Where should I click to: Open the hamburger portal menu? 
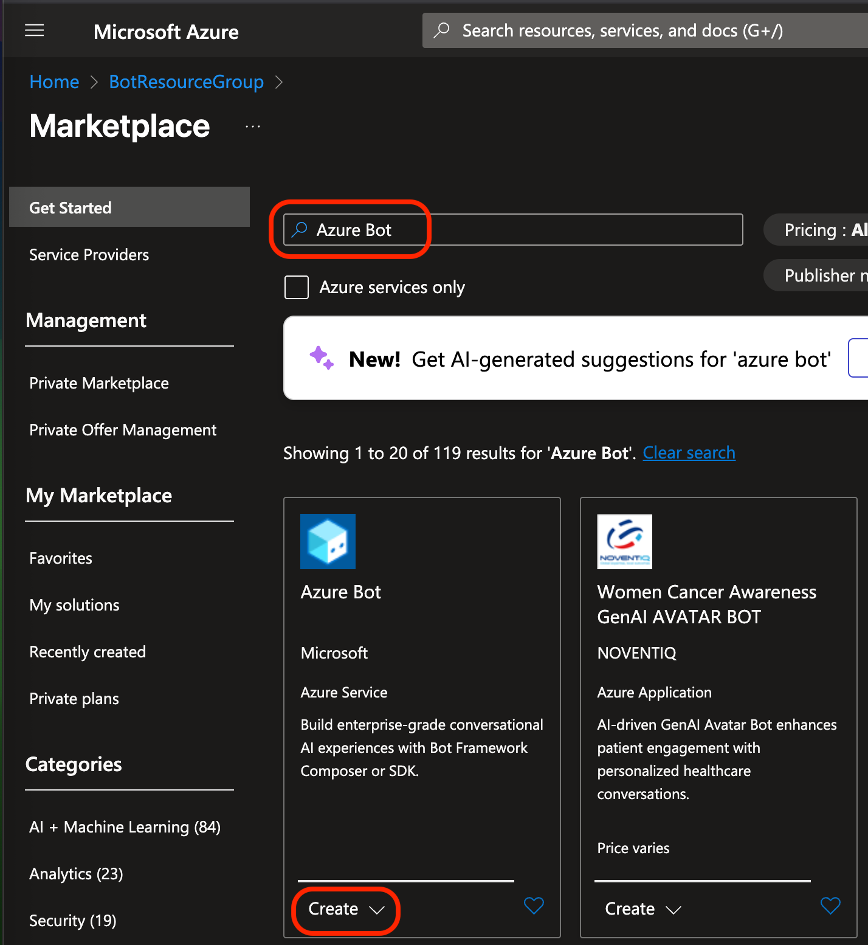35,30
